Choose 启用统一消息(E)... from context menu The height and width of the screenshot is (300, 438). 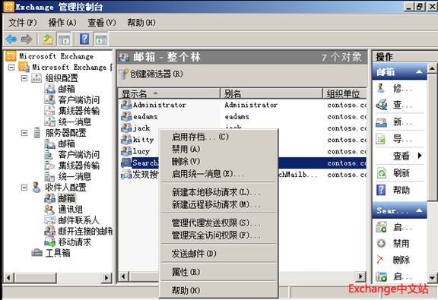(x=219, y=174)
